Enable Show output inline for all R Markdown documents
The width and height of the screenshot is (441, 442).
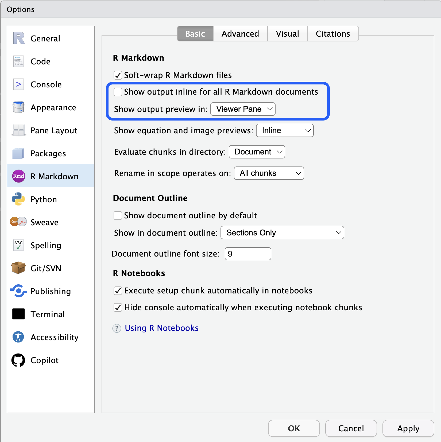pos(118,92)
